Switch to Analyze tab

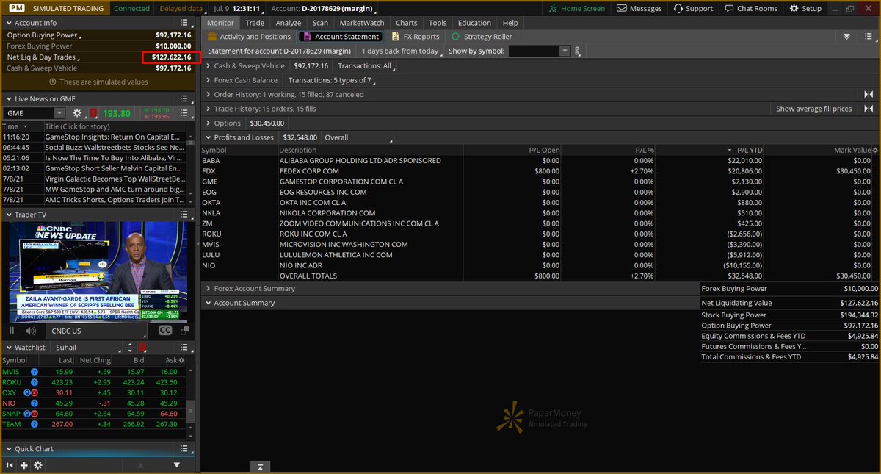(x=289, y=23)
